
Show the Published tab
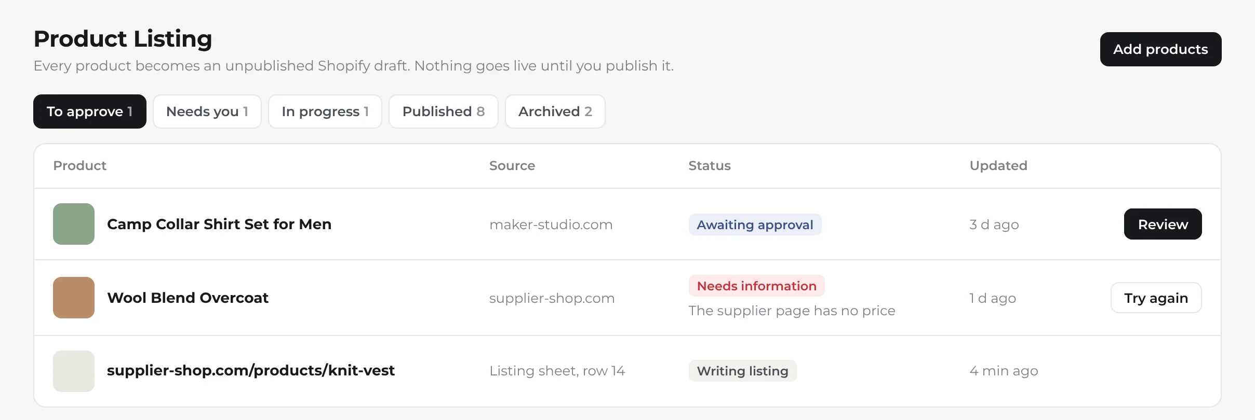click(444, 111)
